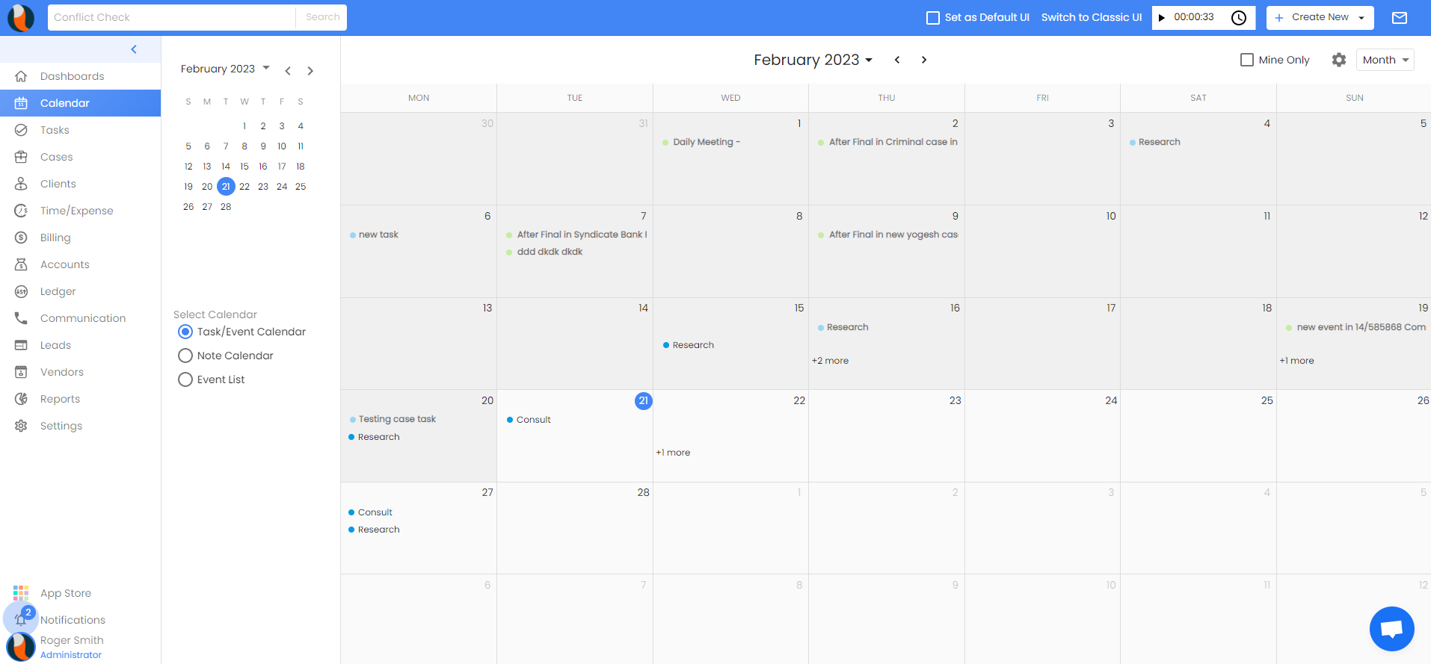1431x664 pixels.
Task: Open calendar settings gear icon
Action: click(1339, 60)
